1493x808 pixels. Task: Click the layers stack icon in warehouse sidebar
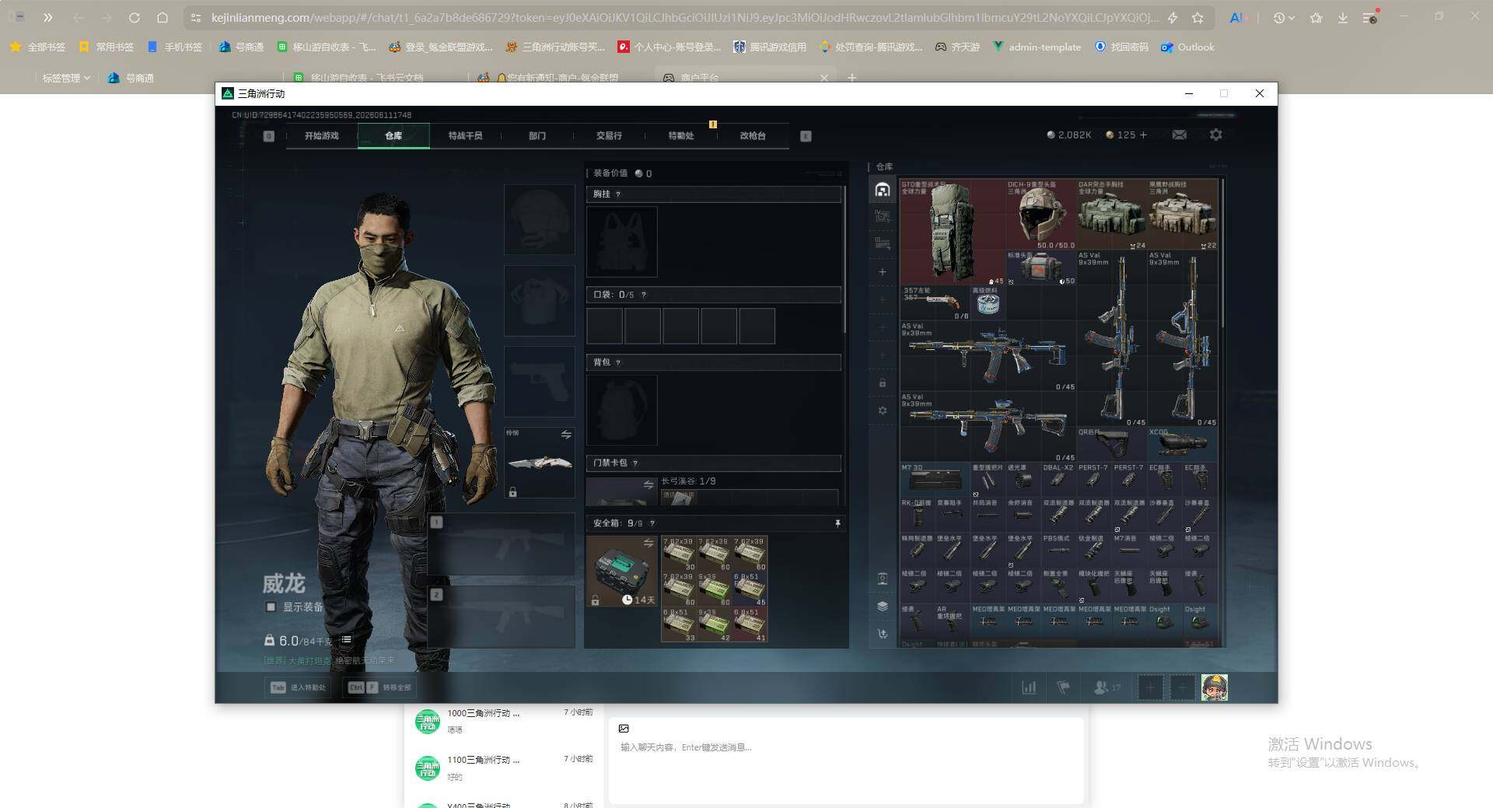[x=883, y=606]
